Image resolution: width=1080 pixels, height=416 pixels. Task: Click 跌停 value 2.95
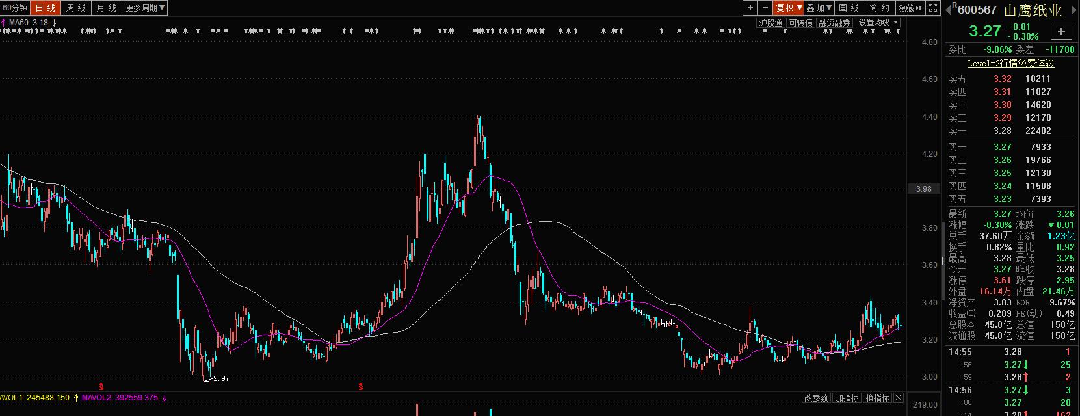click(1065, 280)
